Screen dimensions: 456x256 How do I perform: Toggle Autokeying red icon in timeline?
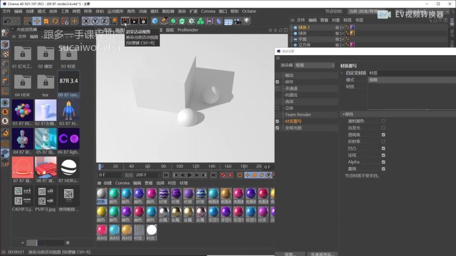[x=230, y=175]
